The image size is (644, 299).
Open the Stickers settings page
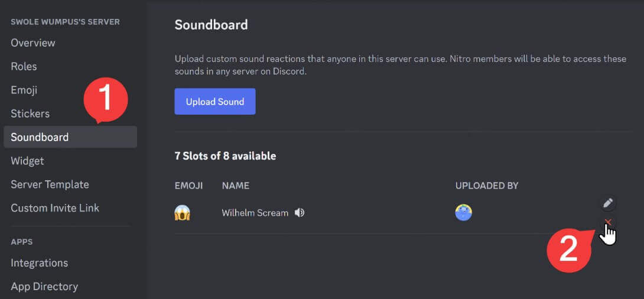(30, 113)
